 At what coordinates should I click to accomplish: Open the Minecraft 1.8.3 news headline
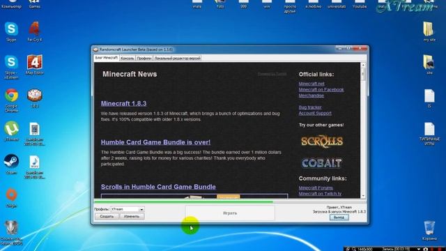[x=123, y=104]
